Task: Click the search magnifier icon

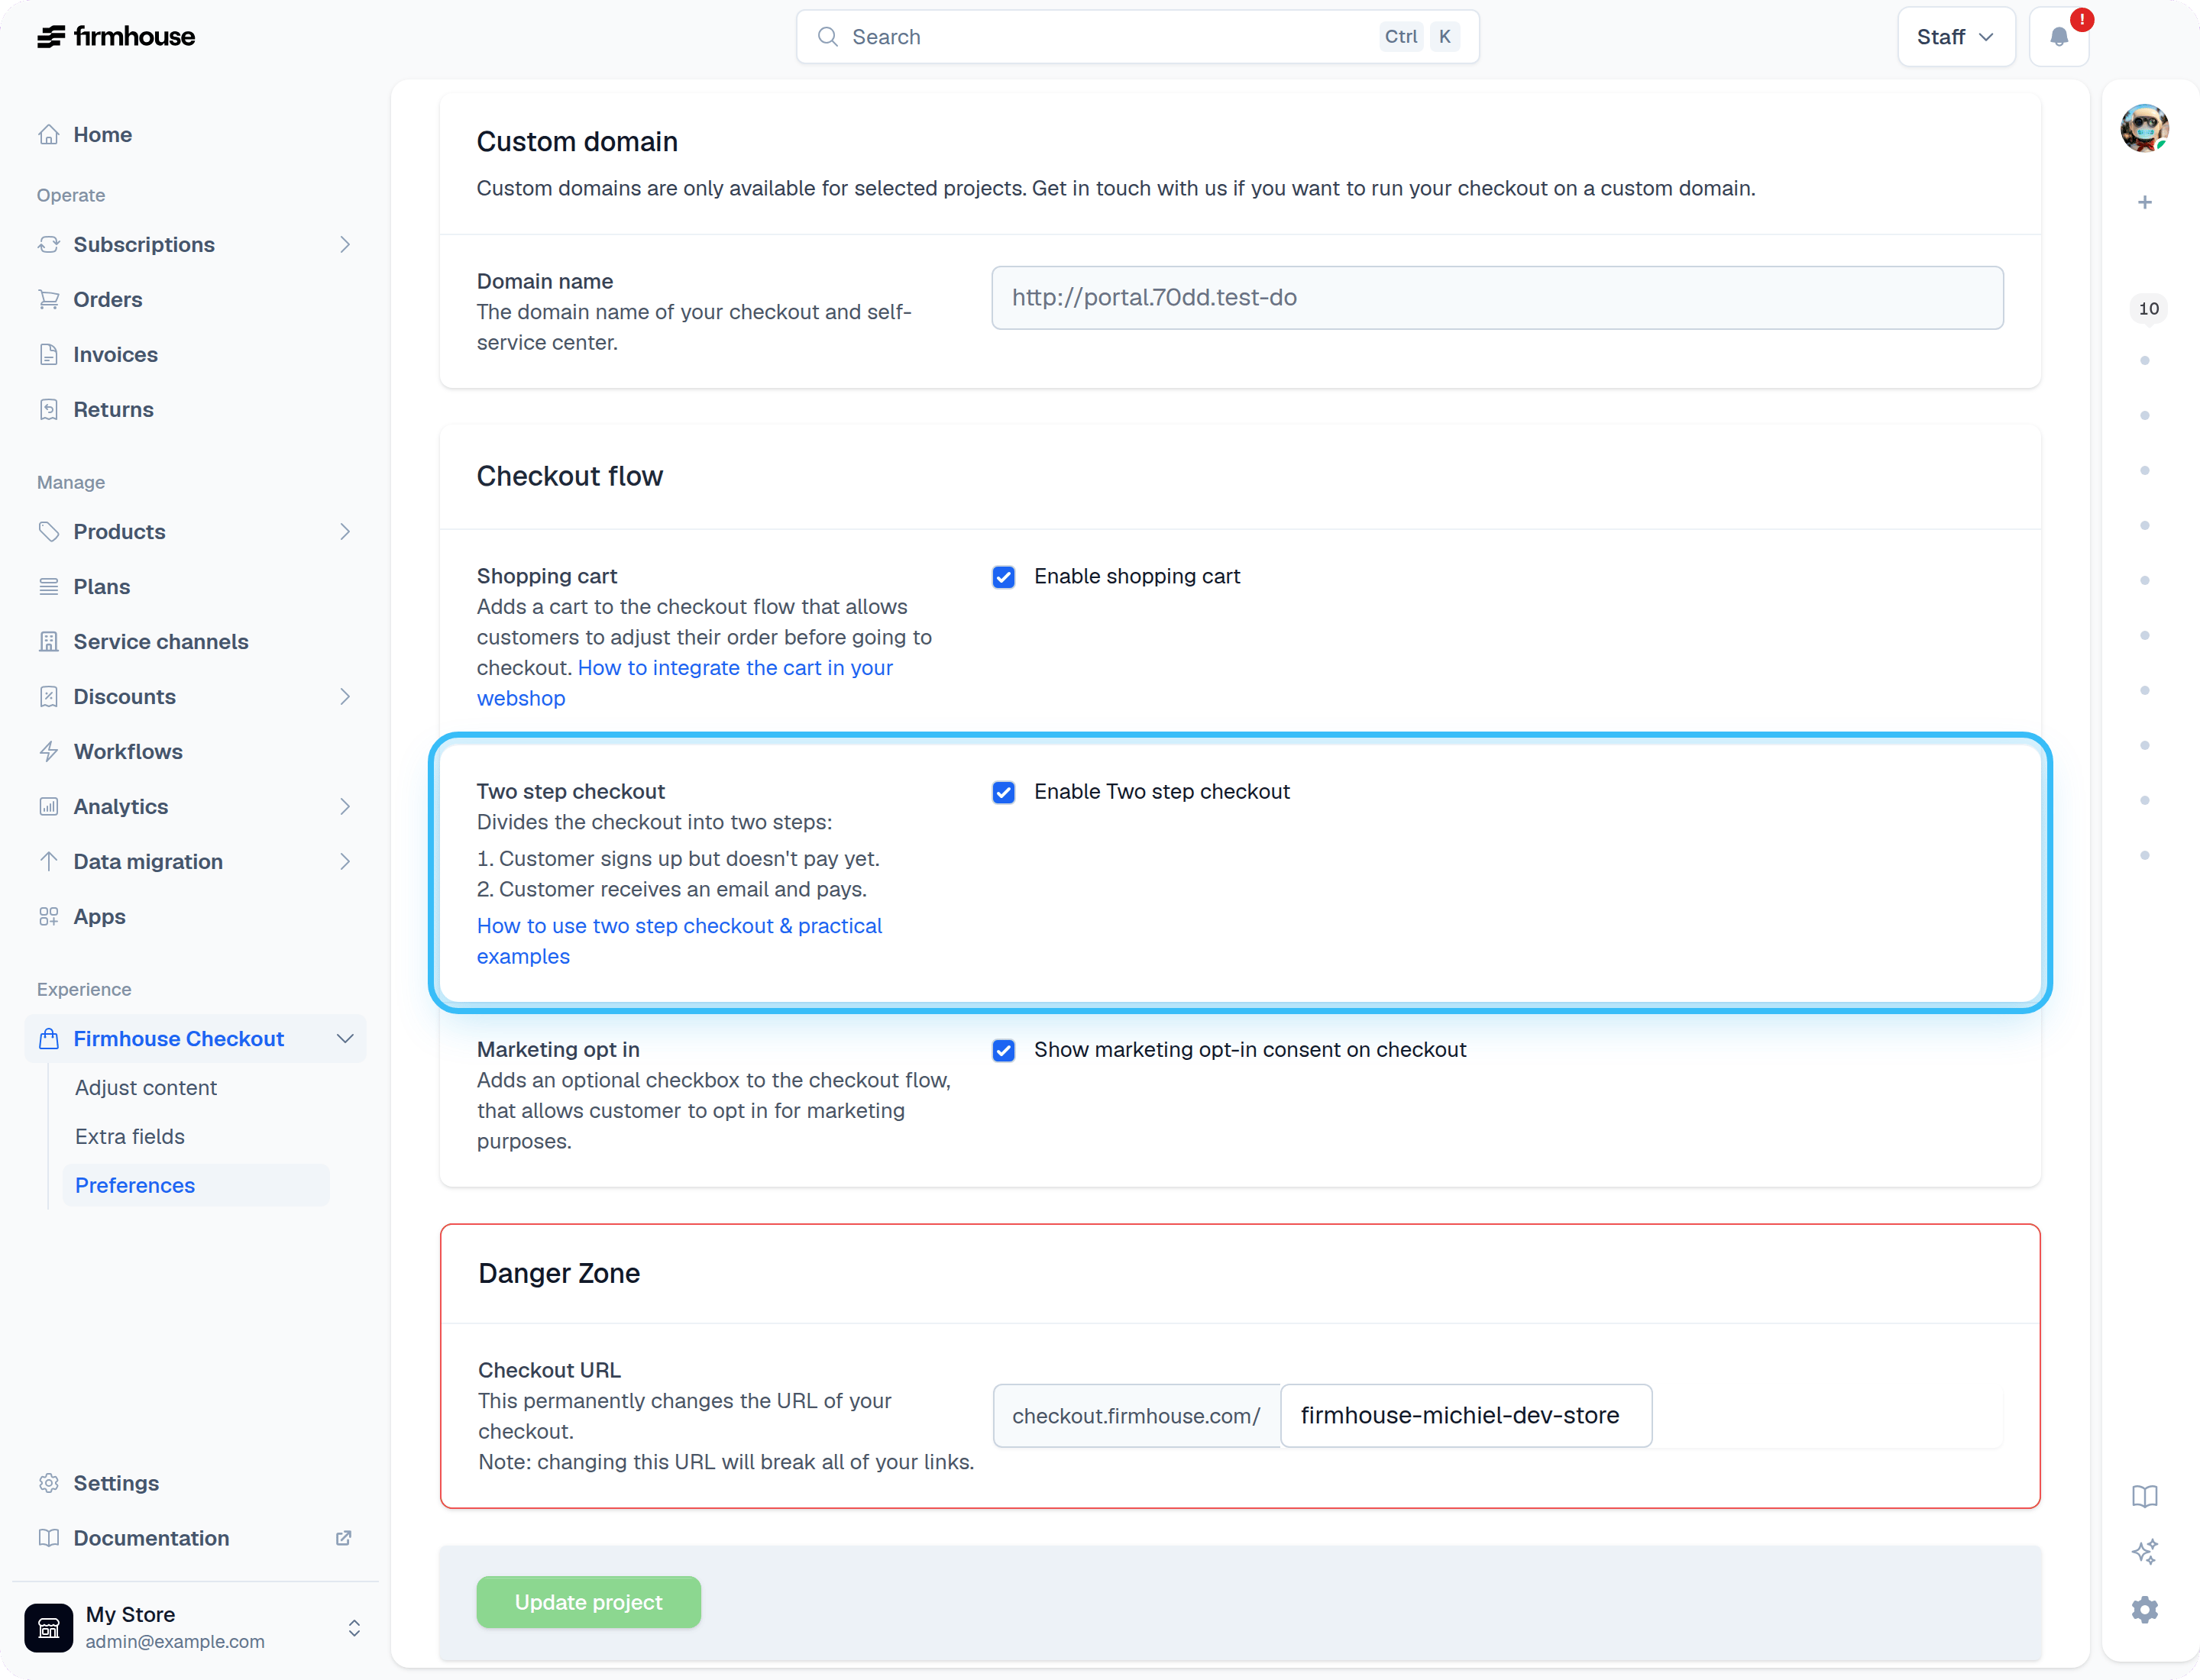Action: click(827, 37)
